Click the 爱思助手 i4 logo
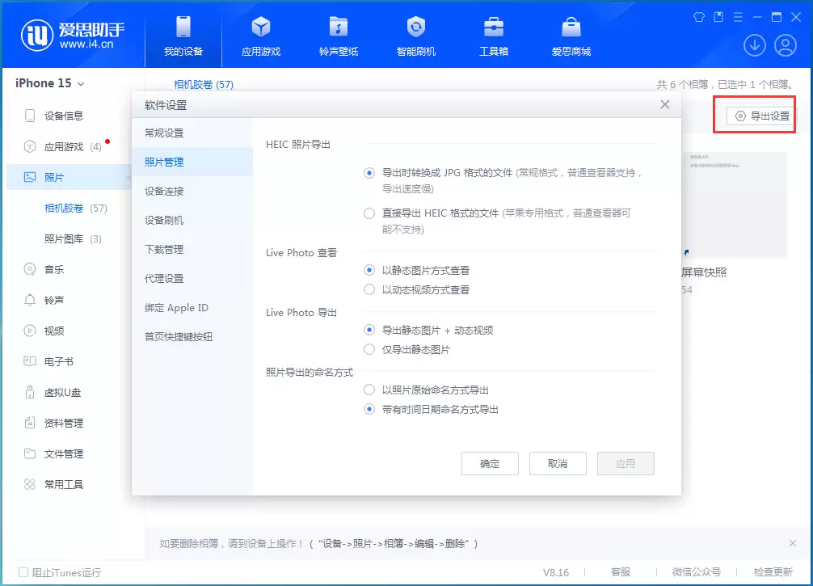This screenshot has width=813, height=586. coord(73,36)
